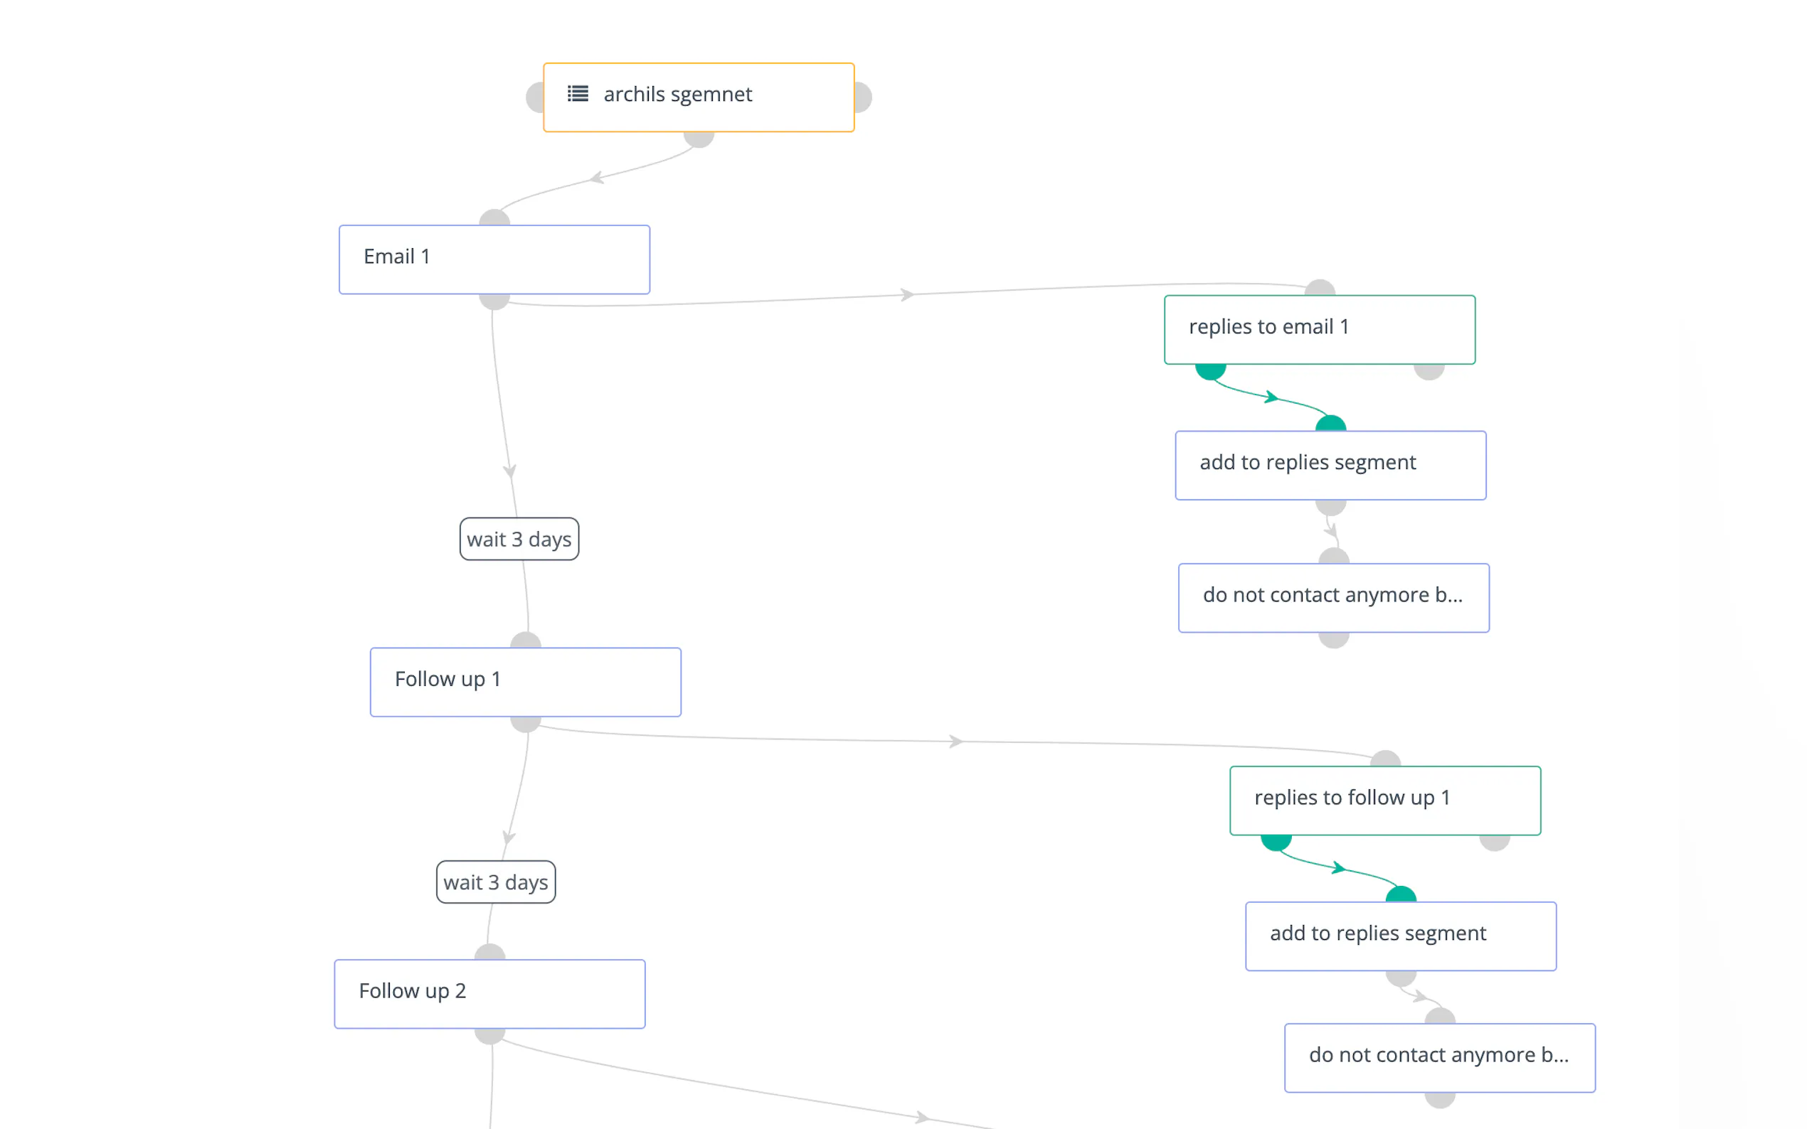
Task: Click the do not contact node below the second add to replies segment
Action: coord(1439,1057)
